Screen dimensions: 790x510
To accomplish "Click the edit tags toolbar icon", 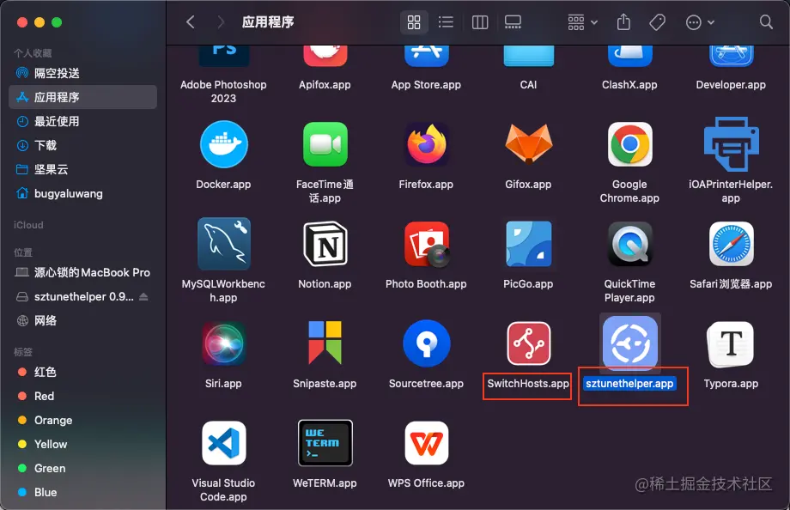I will [657, 22].
